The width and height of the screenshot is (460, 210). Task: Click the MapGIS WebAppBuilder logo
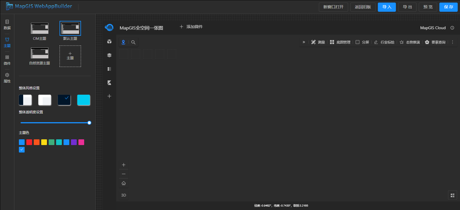(x=39, y=6)
